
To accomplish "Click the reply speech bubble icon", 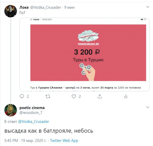I will 22,96.
